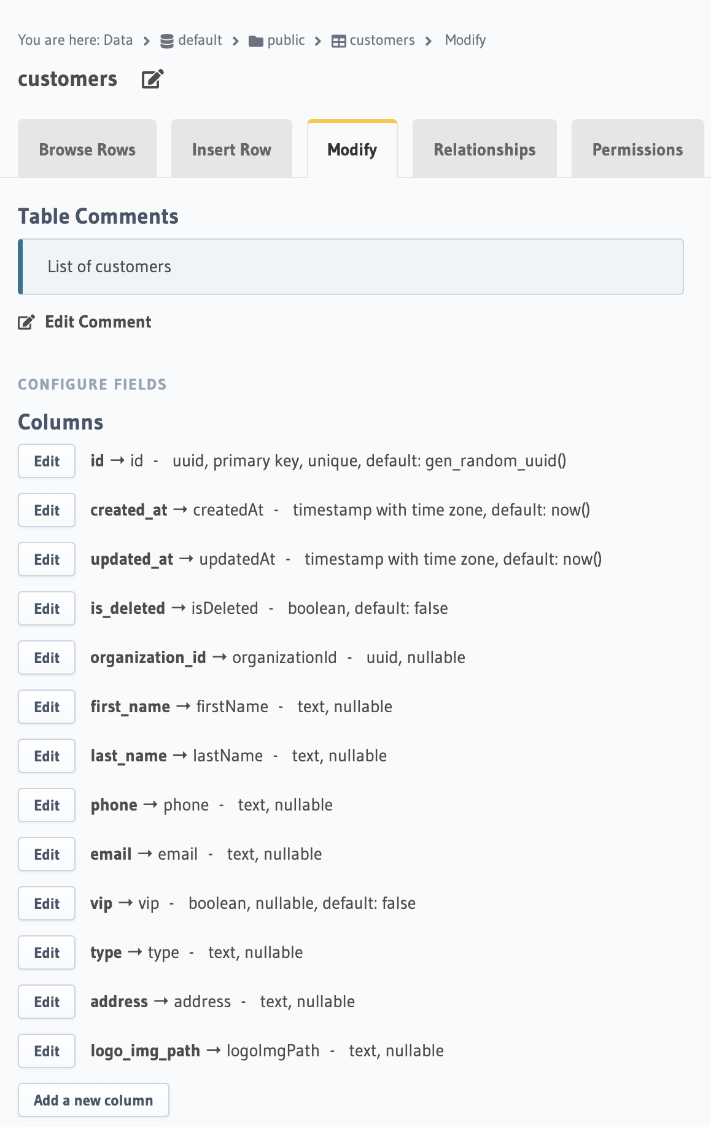Edit the vip column
711x1127 pixels.
[x=47, y=903]
